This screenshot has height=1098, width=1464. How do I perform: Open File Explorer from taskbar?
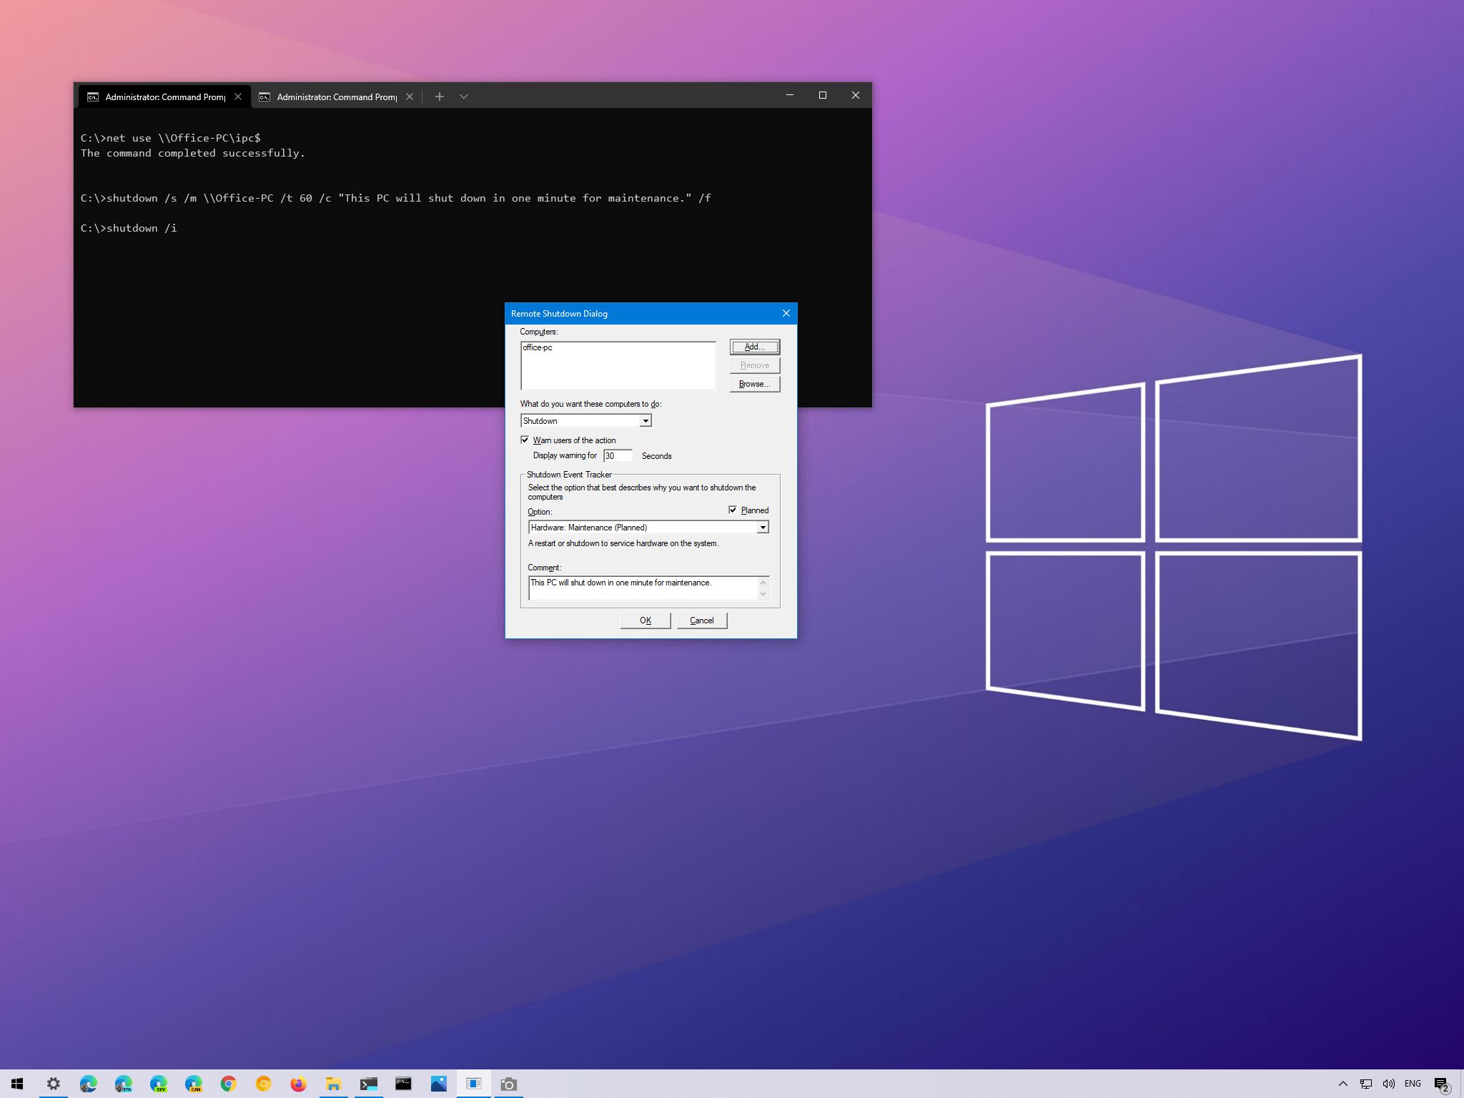333,1083
